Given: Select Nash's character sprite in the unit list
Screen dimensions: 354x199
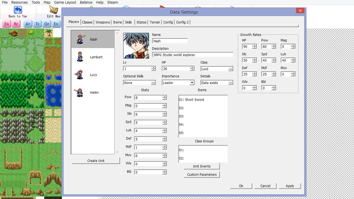Looking at the screenshot, I should (80, 39).
